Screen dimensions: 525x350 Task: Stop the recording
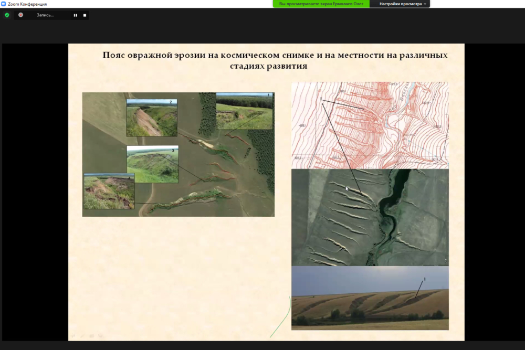85,15
